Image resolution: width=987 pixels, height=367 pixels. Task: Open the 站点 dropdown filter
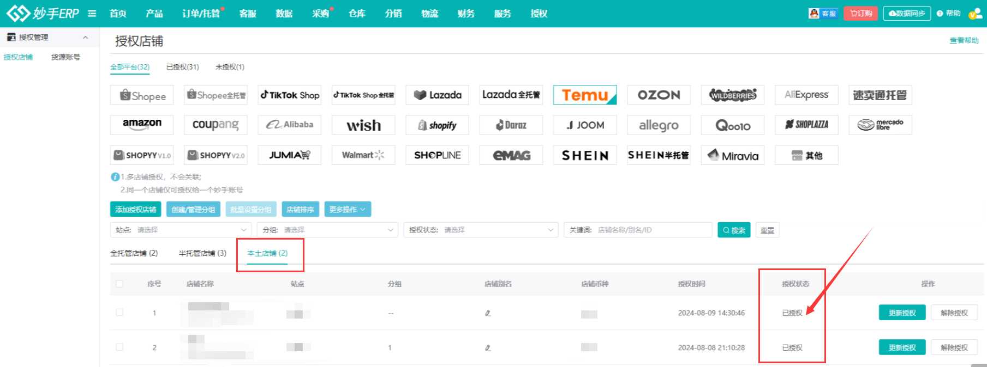click(x=181, y=230)
